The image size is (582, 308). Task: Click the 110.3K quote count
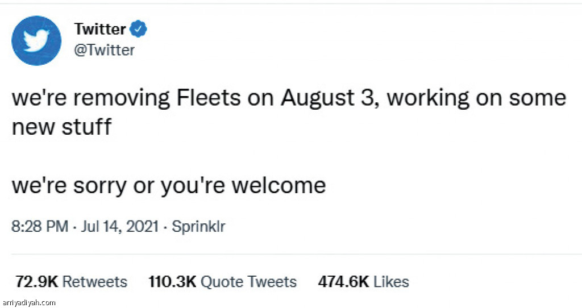[173, 281]
